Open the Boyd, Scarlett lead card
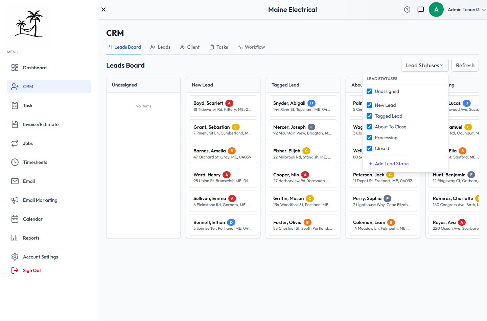487x321 pixels. tap(223, 106)
